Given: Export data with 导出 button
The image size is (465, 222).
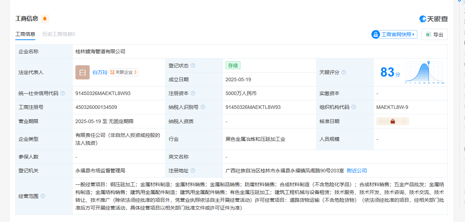Looking at the screenshot, I should [434, 34].
